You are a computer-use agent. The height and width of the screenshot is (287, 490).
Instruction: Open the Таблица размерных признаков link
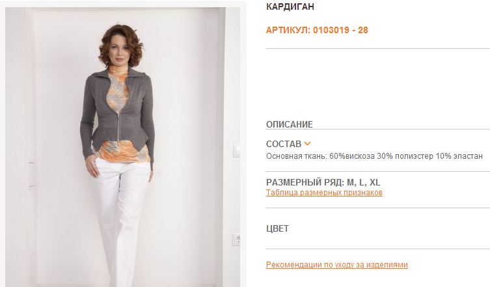(324, 193)
